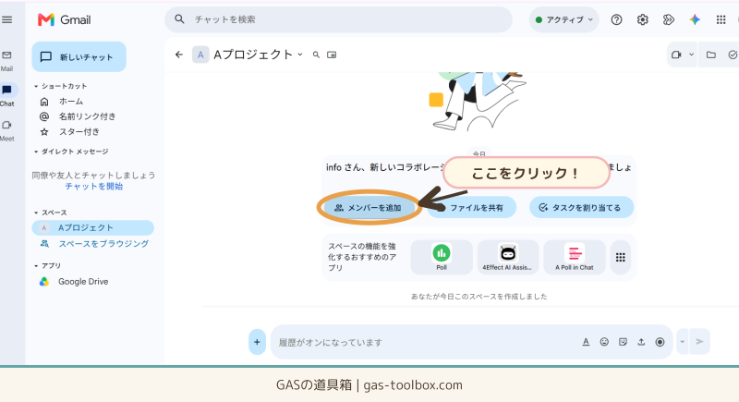Switch to Chat in the left rail
This screenshot has width=739, height=402.
(x=7, y=95)
